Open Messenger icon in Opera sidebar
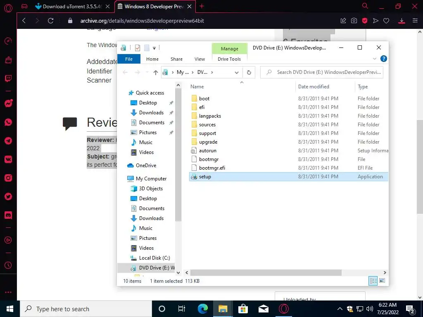Image resolution: width=423 pixels, height=317 pixels. pos(8,103)
